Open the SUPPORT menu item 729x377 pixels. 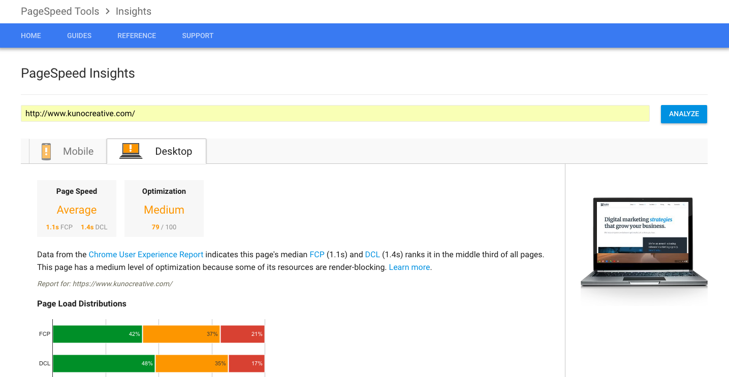click(x=198, y=36)
